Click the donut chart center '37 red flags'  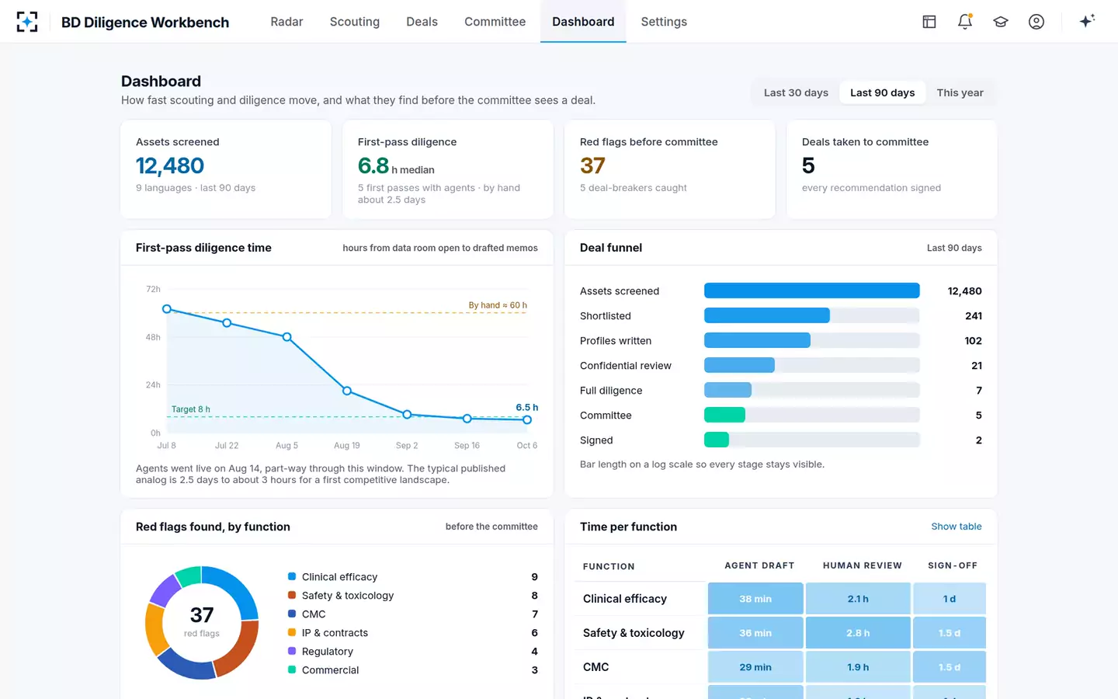pyautogui.click(x=202, y=622)
